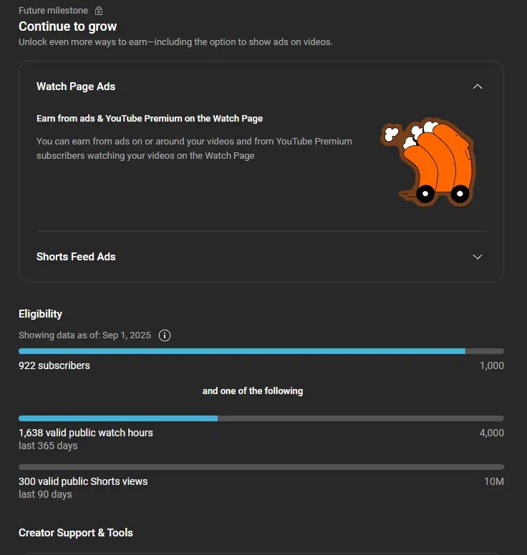Click the 1,000 subscribers goal number
The width and height of the screenshot is (527, 555).
coord(491,365)
